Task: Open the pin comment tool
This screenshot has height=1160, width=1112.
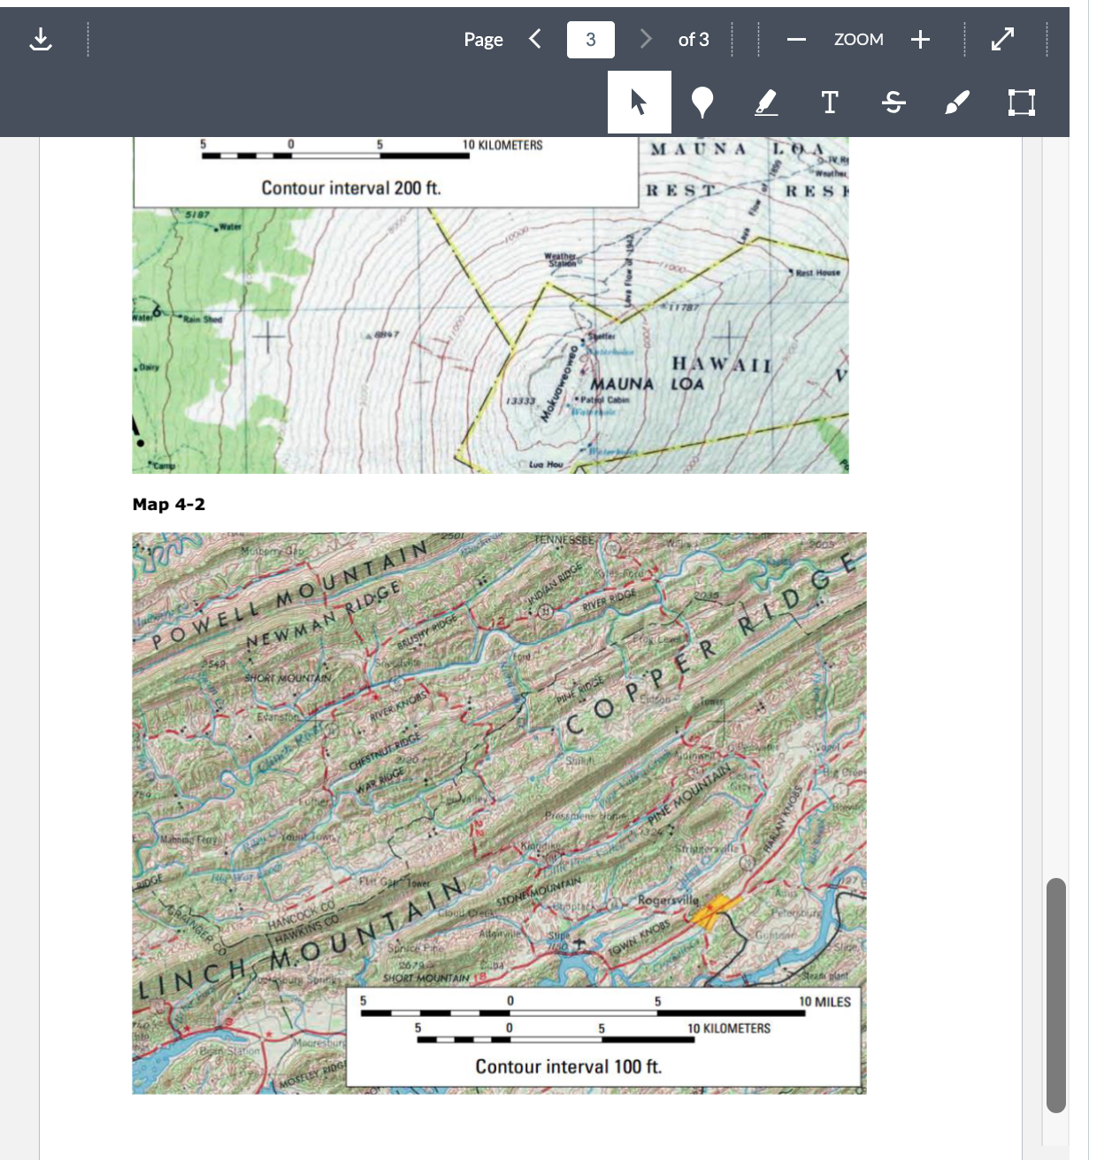Action: [701, 103]
